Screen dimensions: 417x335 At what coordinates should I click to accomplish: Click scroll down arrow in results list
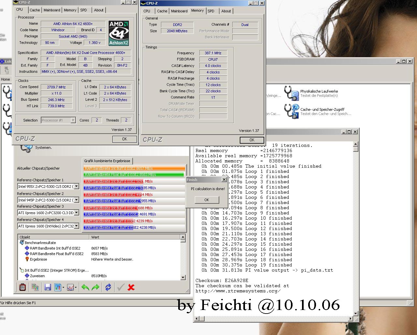(x=183, y=277)
